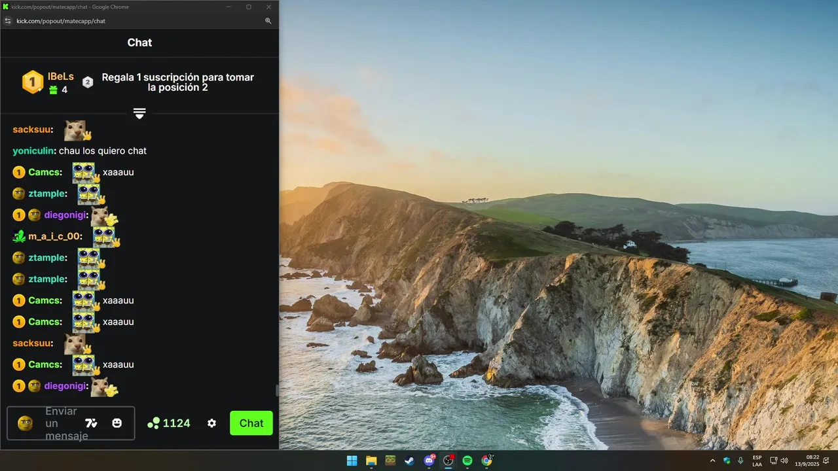The image size is (838, 471).
Task: Grab the chat scrollbar thumb
Action: (277, 391)
